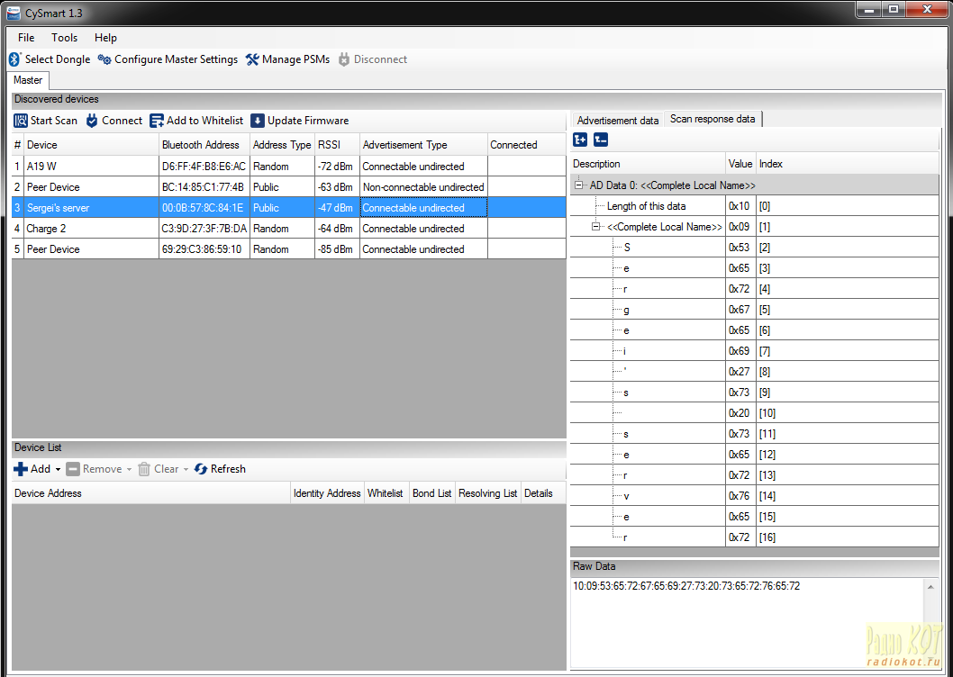Click the Value column header

coord(741,164)
